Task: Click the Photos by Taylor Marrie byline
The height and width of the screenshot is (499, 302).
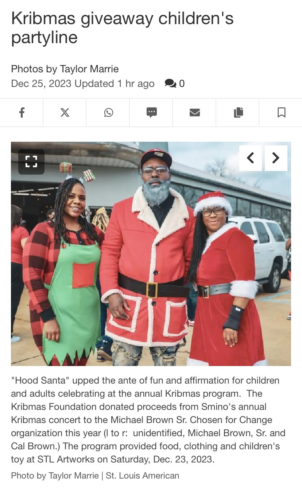Action: pyautogui.click(x=65, y=69)
